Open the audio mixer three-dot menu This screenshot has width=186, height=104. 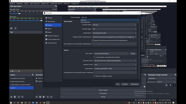pos(15,28)
